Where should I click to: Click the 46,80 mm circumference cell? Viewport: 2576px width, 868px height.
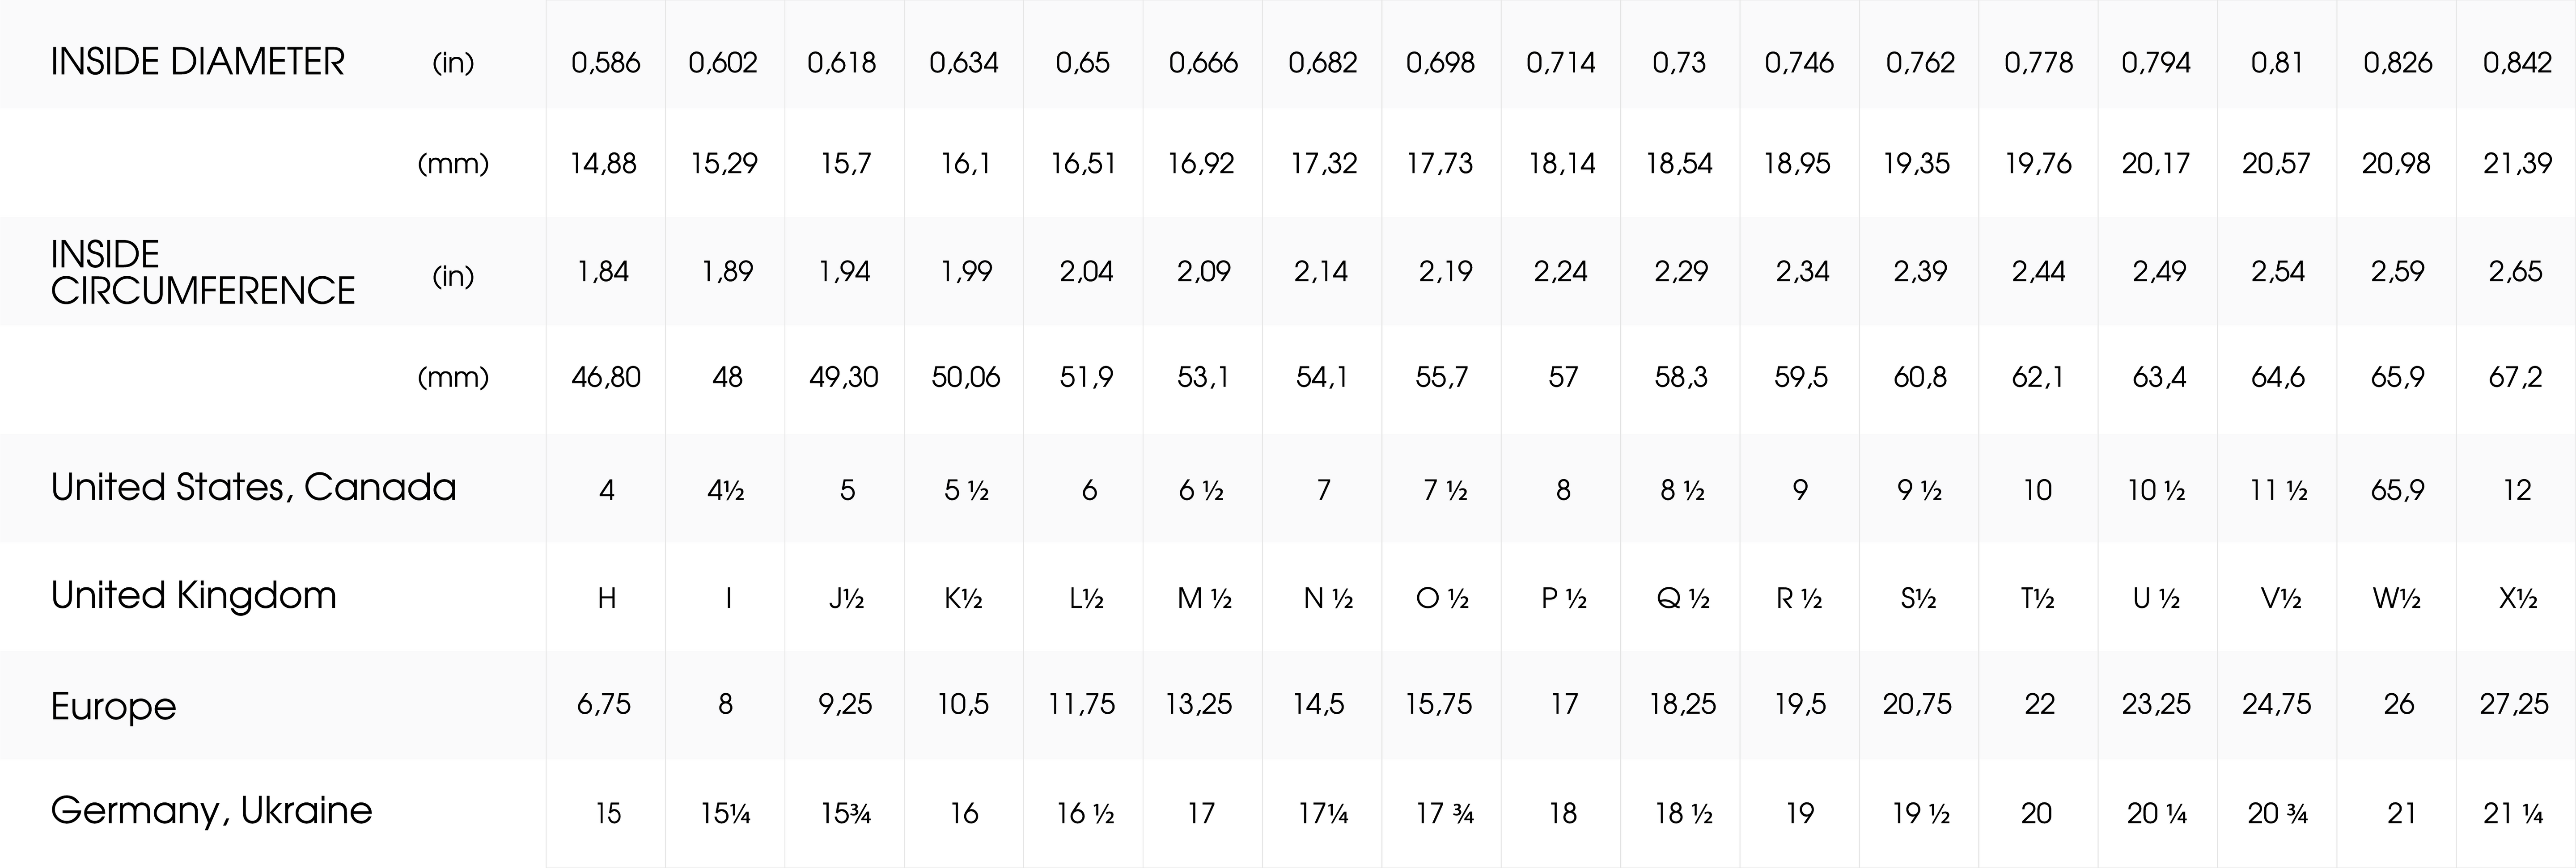605,378
